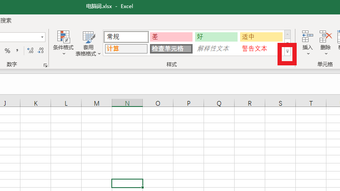Click the Increase Decimal icon
This screenshot has height=191, width=340.
30,51
